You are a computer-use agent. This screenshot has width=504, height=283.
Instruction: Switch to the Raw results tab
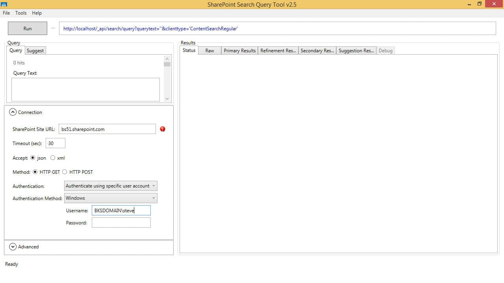click(x=209, y=51)
